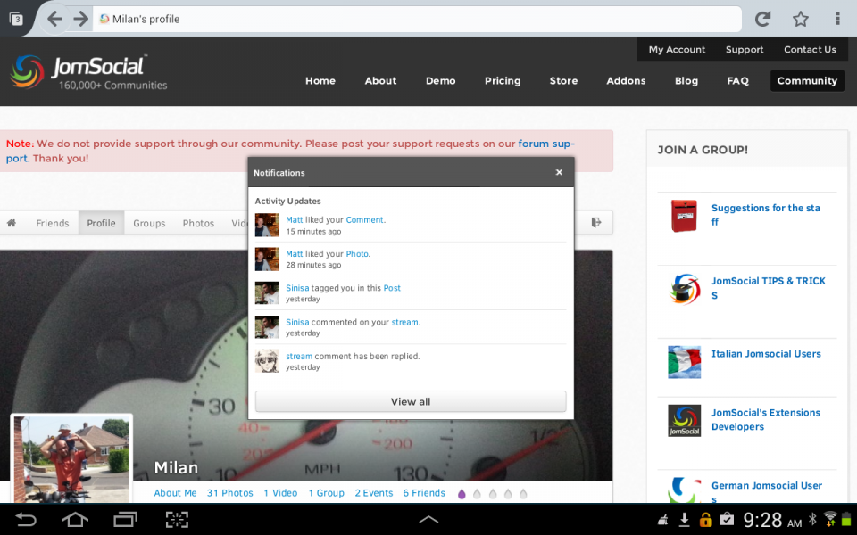Open the 1 Video link
This screenshot has width=857, height=535.
280,493
